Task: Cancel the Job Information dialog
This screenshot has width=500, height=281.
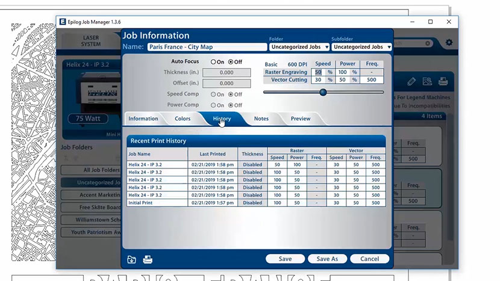Action: (369, 259)
